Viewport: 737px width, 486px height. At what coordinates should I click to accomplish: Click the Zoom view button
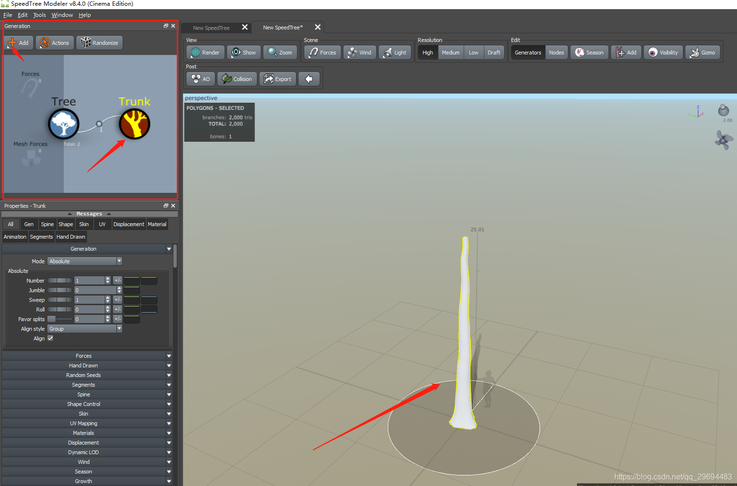(x=280, y=53)
